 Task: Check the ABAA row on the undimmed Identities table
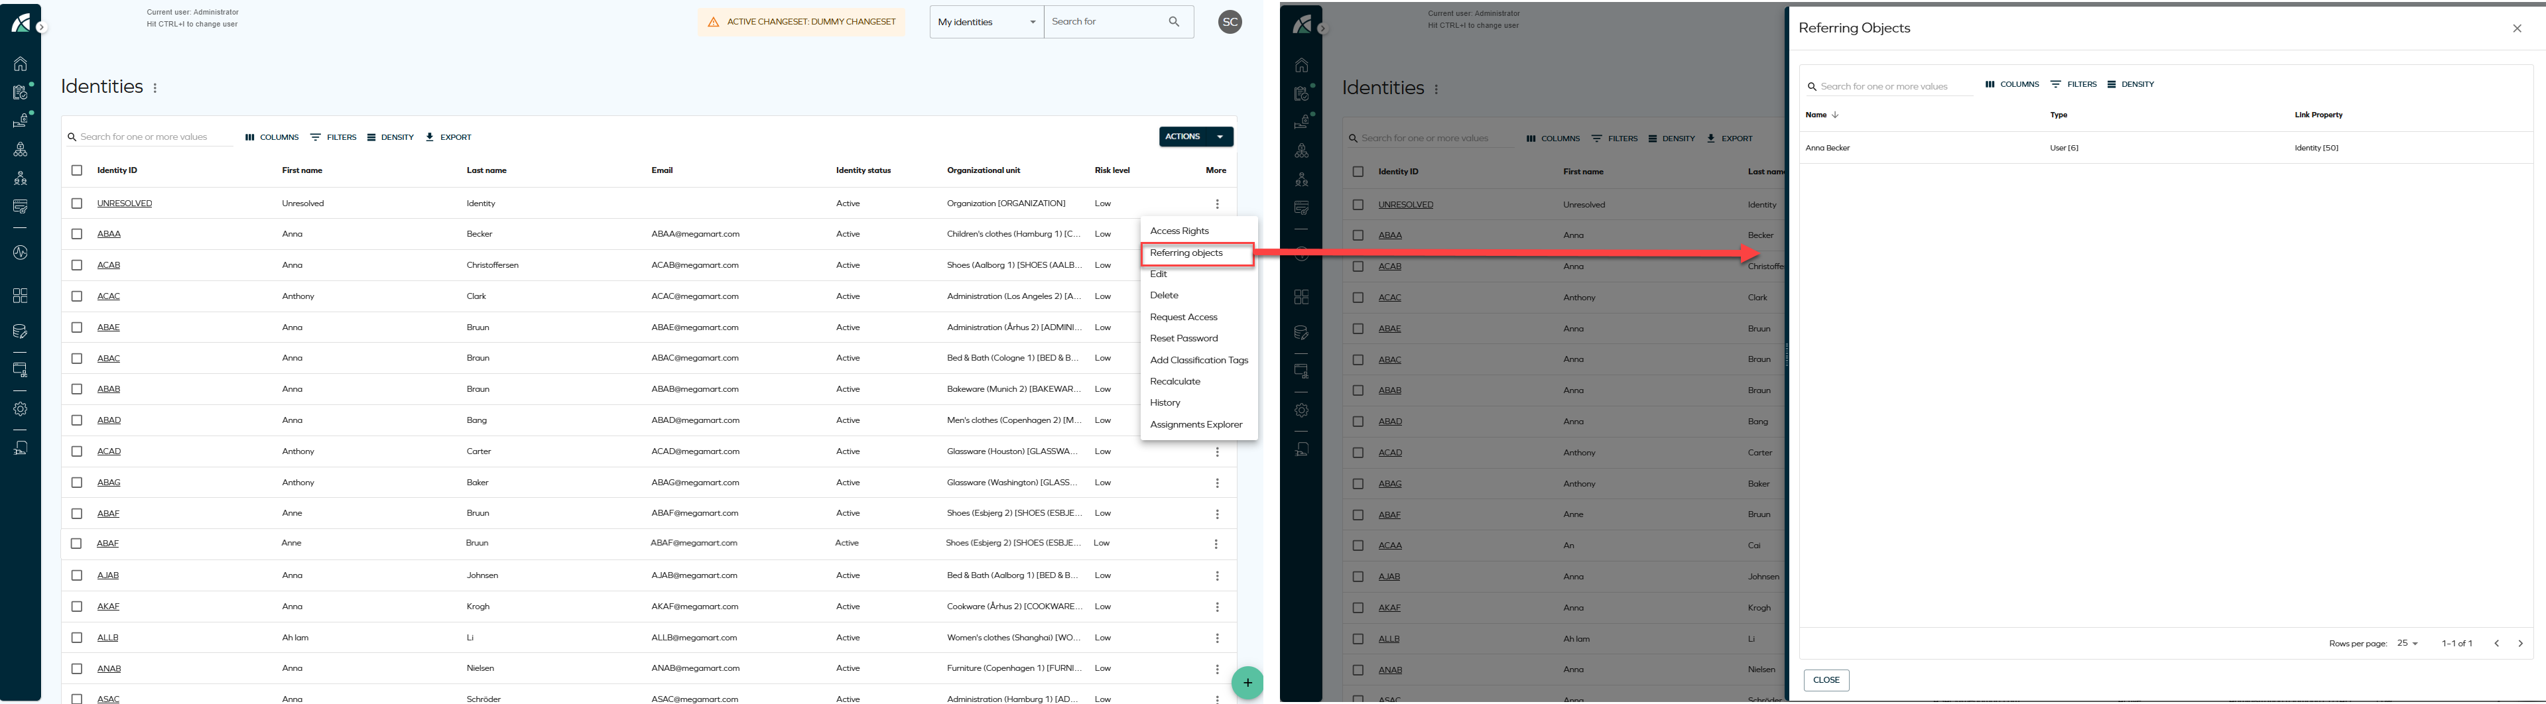click(x=77, y=234)
